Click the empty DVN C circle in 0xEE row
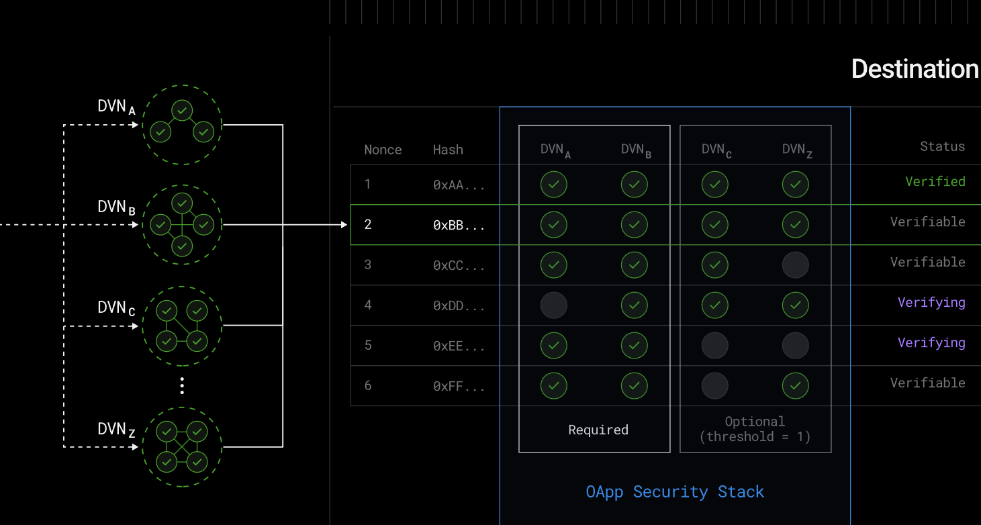Screen dimensions: 981x525 (715, 346)
